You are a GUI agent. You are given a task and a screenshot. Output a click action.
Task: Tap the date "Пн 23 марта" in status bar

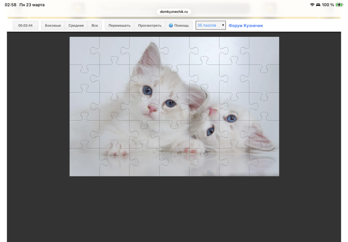tap(32, 4)
